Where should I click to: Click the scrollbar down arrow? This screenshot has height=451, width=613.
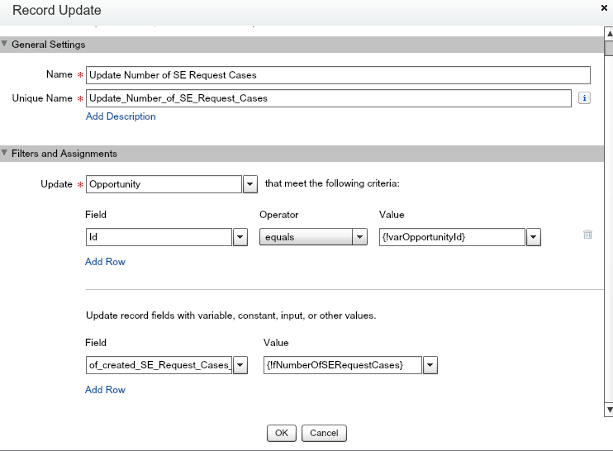(609, 410)
